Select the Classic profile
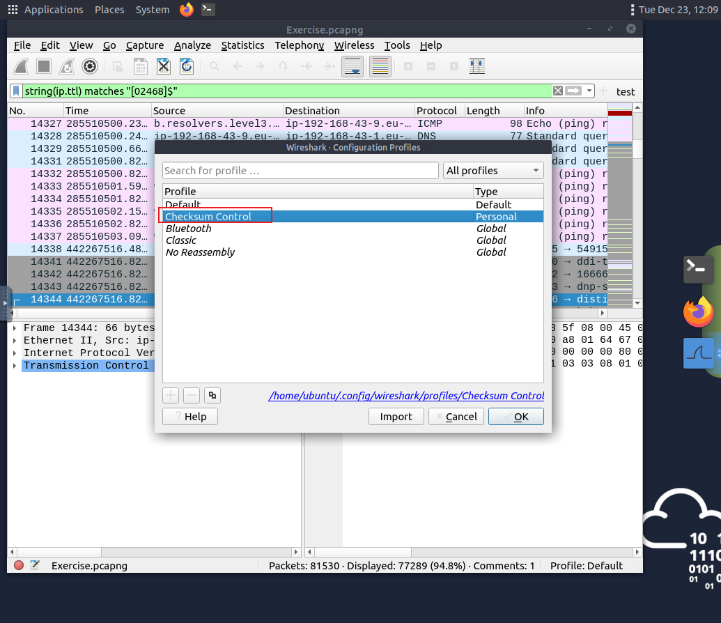Image resolution: width=721 pixels, height=623 pixels. click(353, 240)
